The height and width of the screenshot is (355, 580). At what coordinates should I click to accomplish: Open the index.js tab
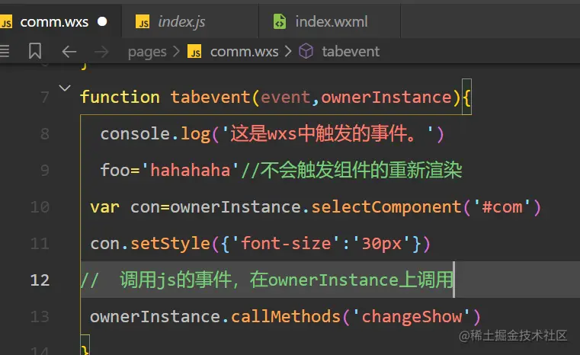[x=181, y=22]
